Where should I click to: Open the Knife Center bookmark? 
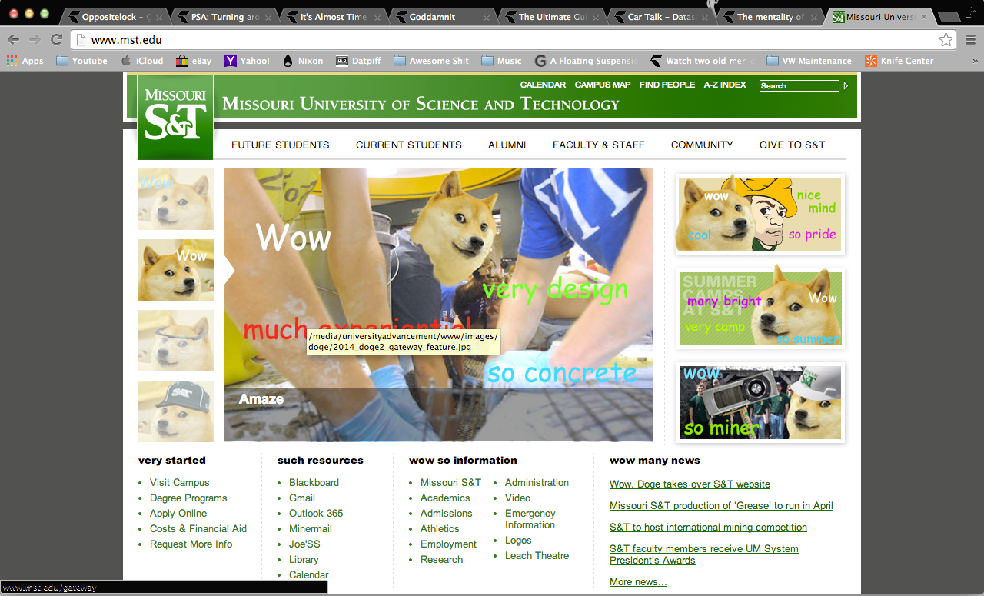tap(899, 61)
